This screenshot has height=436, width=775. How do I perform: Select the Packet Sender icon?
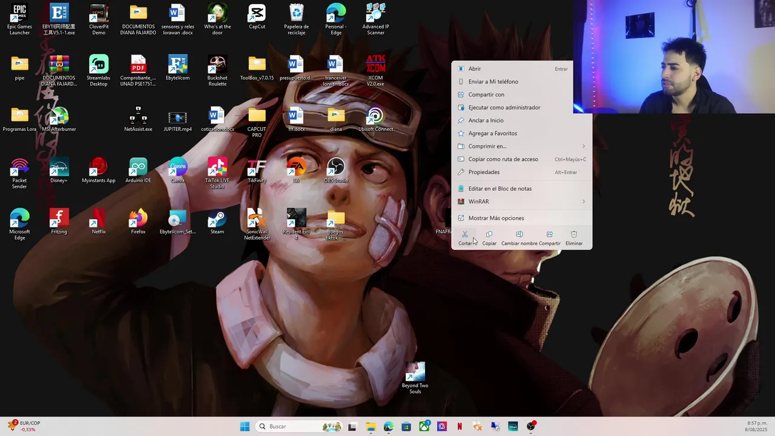click(19, 174)
